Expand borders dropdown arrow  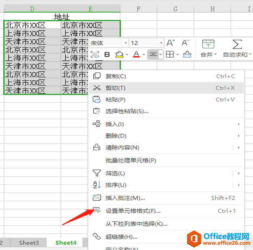tap(178, 55)
